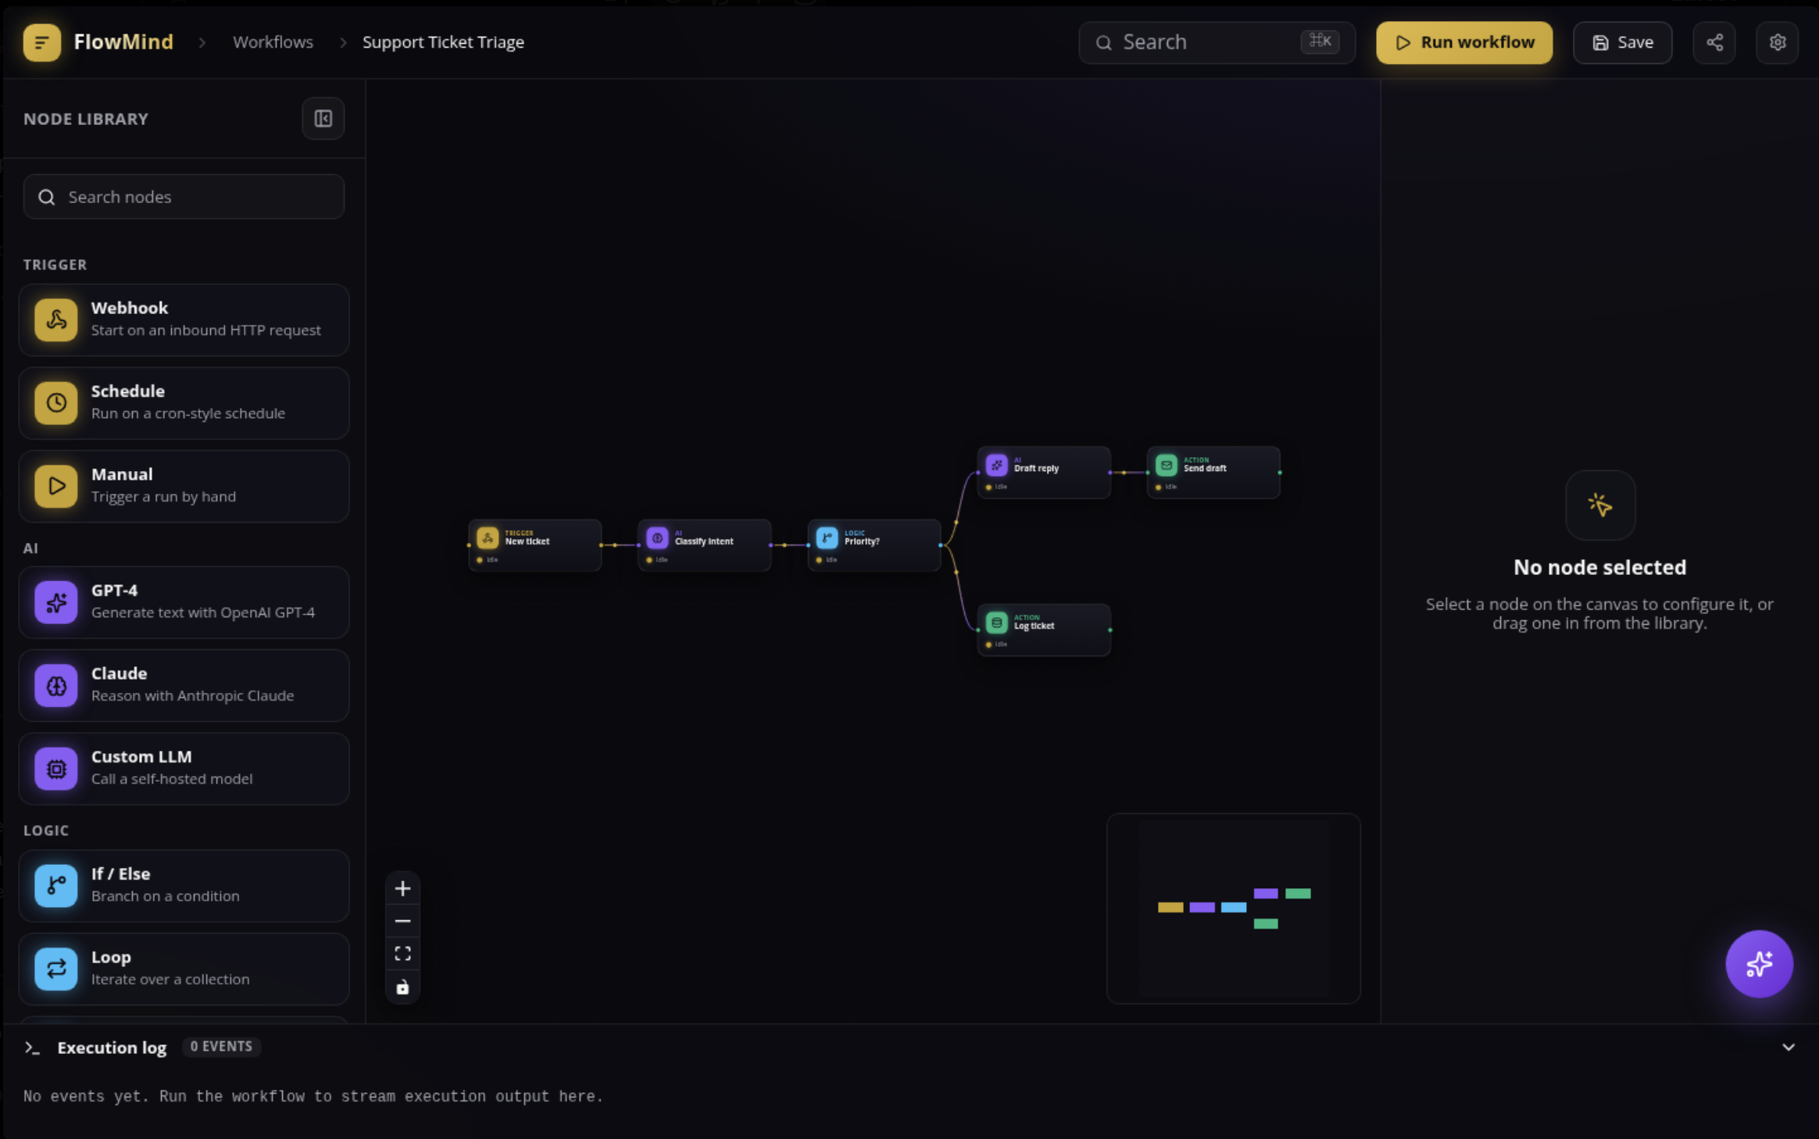Image resolution: width=1819 pixels, height=1139 pixels.
Task: Click 'Reason with Anthropic Claude' text
Action: [x=193, y=696]
